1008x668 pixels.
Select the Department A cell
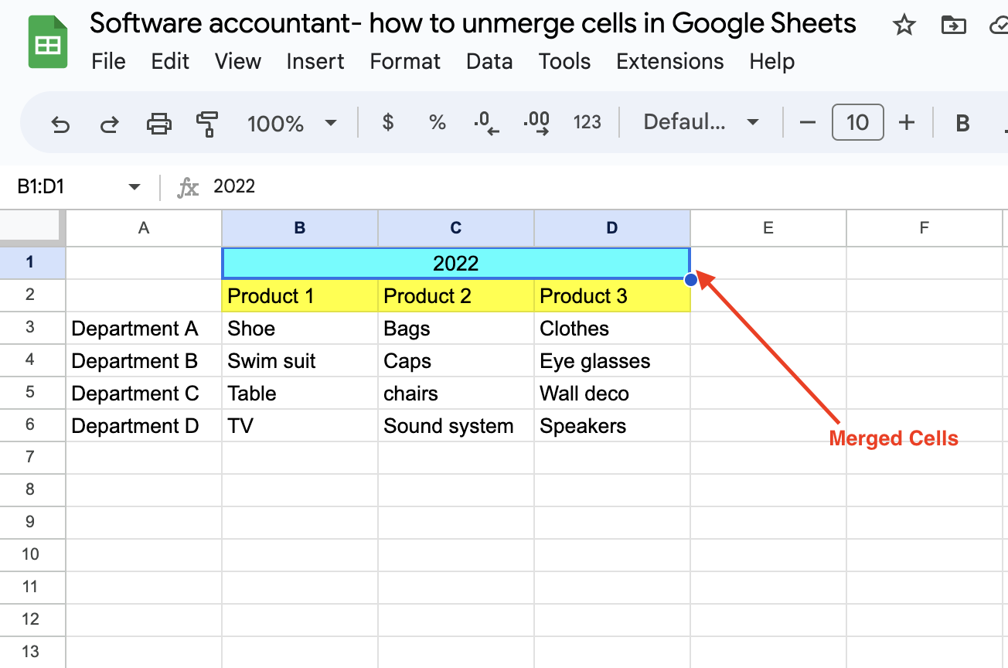pyautogui.click(x=144, y=328)
